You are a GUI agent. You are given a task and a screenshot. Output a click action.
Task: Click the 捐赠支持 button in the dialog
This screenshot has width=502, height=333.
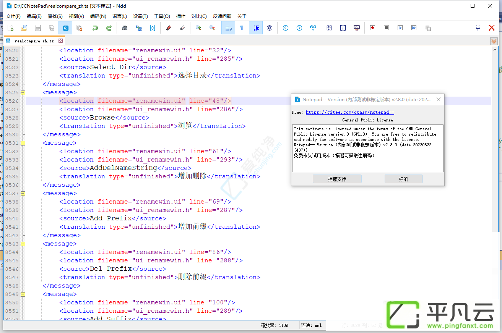point(337,179)
